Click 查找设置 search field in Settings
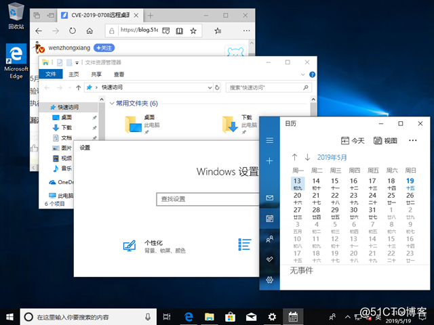Viewport: 434px width, 325px height. [x=208, y=199]
